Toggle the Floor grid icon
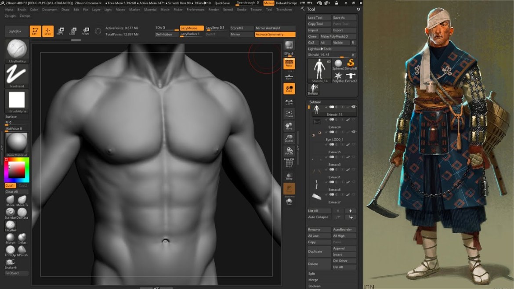 point(289,76)
